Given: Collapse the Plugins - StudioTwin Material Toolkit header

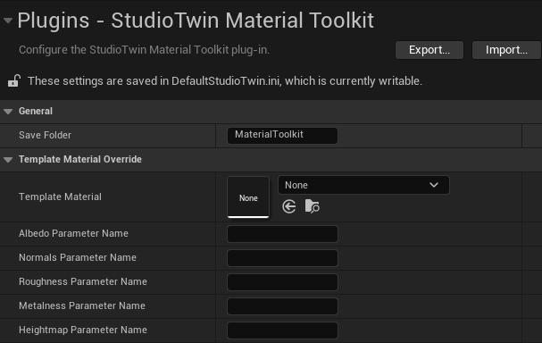Looking at the screenshot, I should click(8, 21).
